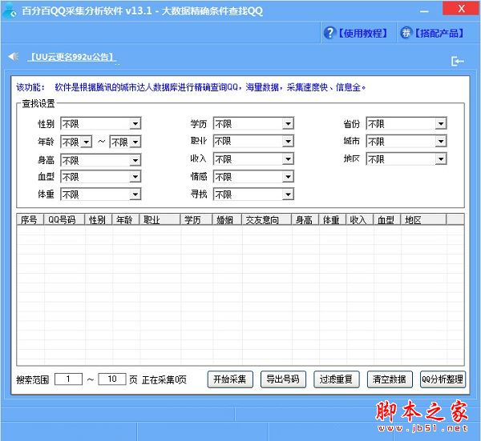Click the 导出号码 button
The image size is (481, 441).
tap(283, 379)
